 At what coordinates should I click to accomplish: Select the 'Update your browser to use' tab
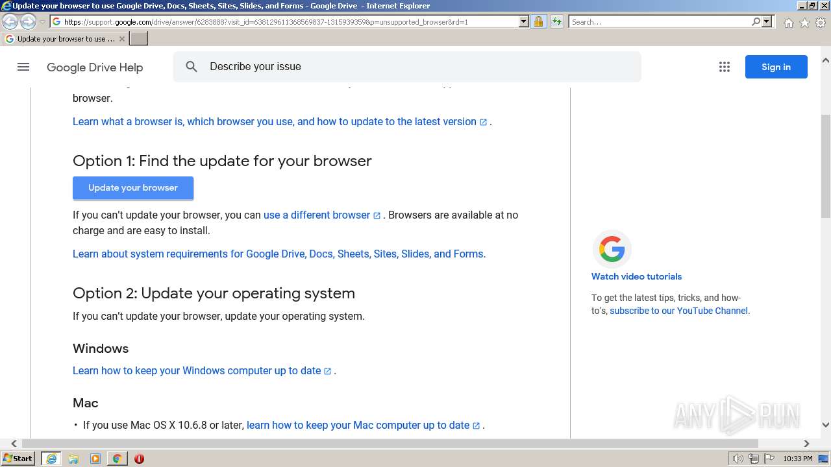(x=64, y=39)
